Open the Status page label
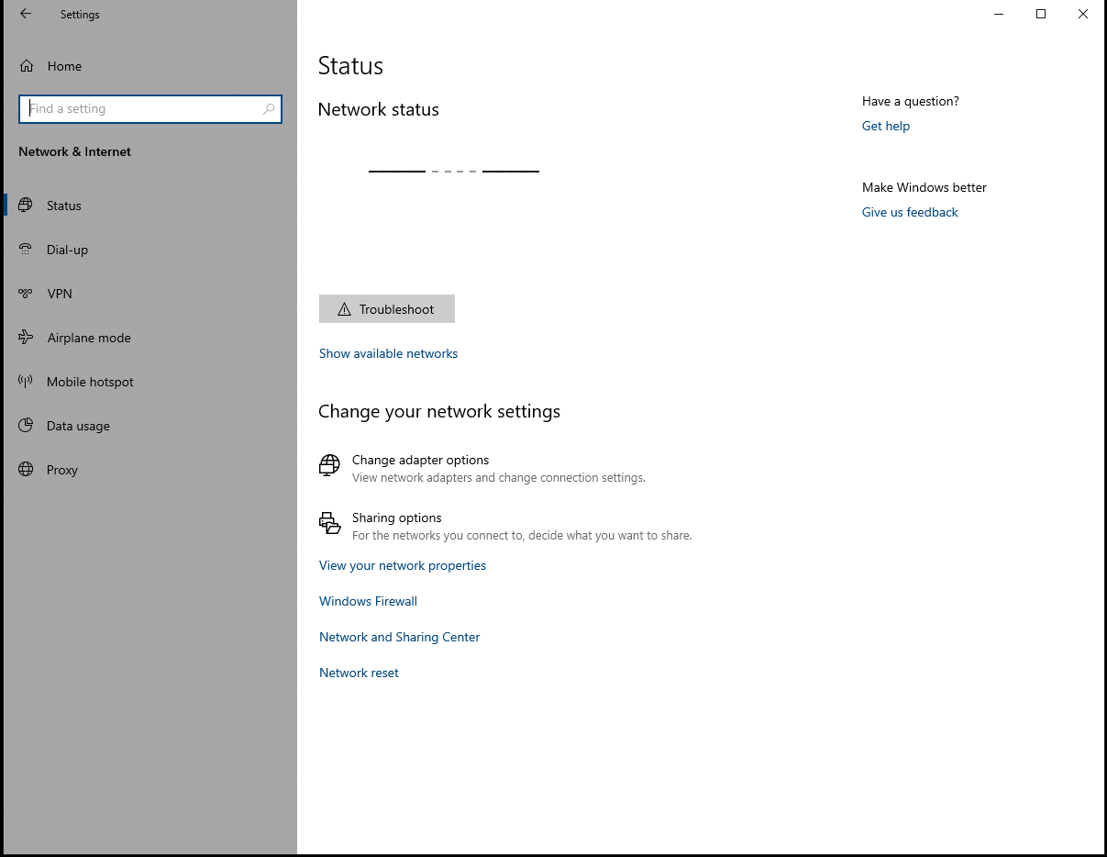The width and height of the screenshot is (1107, 857). click(64, 206)
